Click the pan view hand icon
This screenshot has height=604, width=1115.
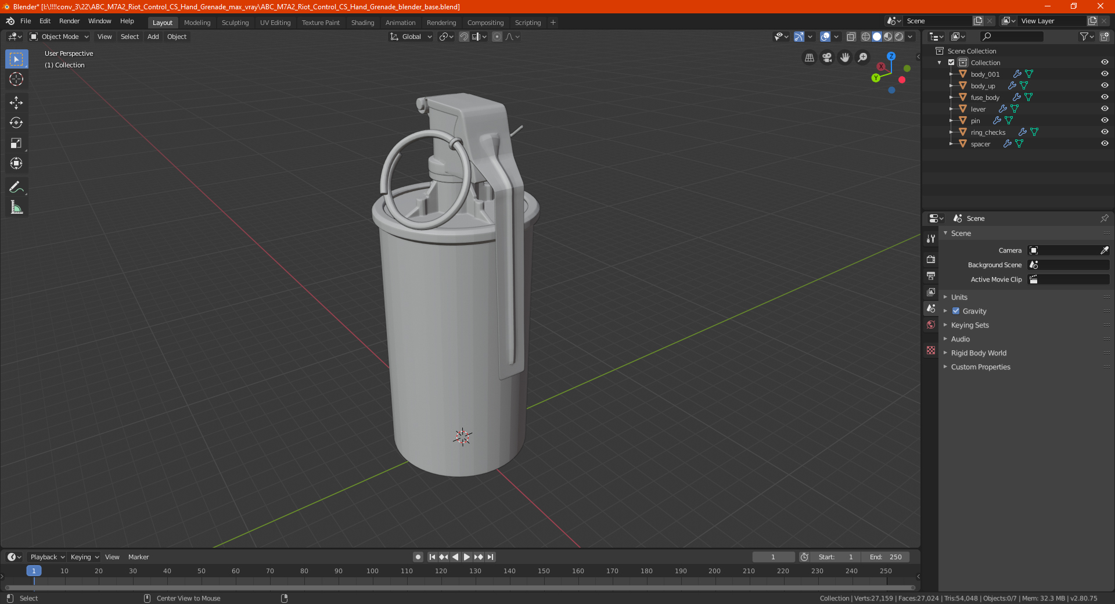click(x=845, y=57)
